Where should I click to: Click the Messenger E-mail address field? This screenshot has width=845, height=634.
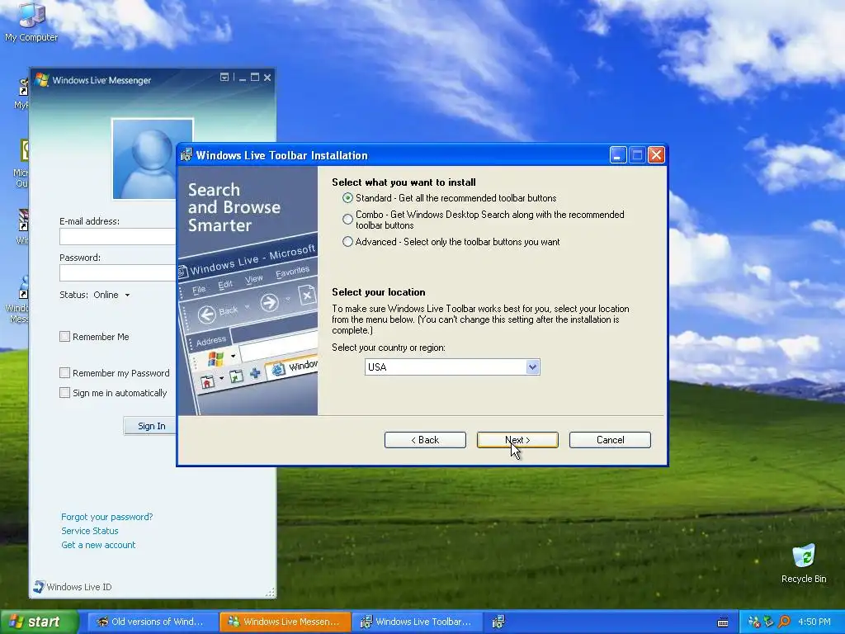[x=117, y=236]
